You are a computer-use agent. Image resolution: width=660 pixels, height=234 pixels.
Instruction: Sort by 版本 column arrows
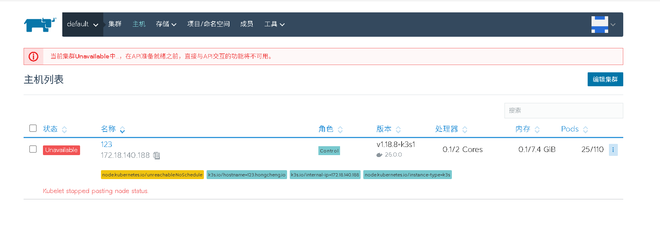(398, 130)
